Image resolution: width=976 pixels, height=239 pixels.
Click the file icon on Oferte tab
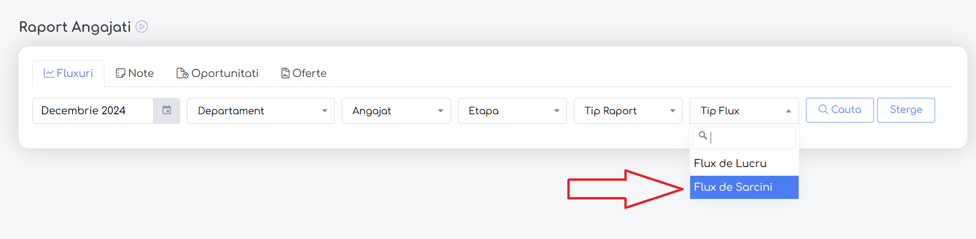286,73
